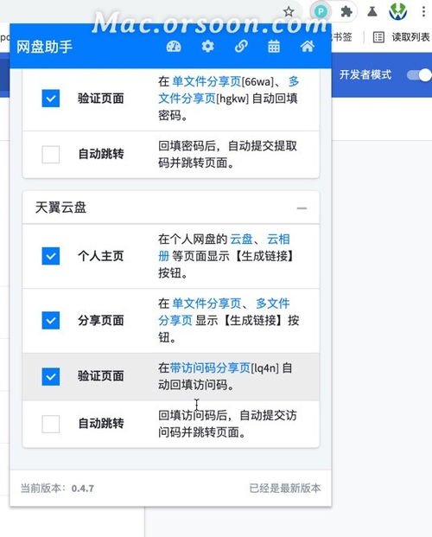This screenshot has width=432, height=537.
Task: Open Chrome three-dot menu
Action: click(x=423, y=12)
